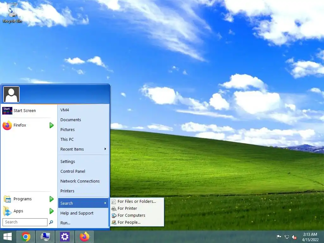Click the Windows Start button
This screenshot has width=324, height=243.
point(8,237)
